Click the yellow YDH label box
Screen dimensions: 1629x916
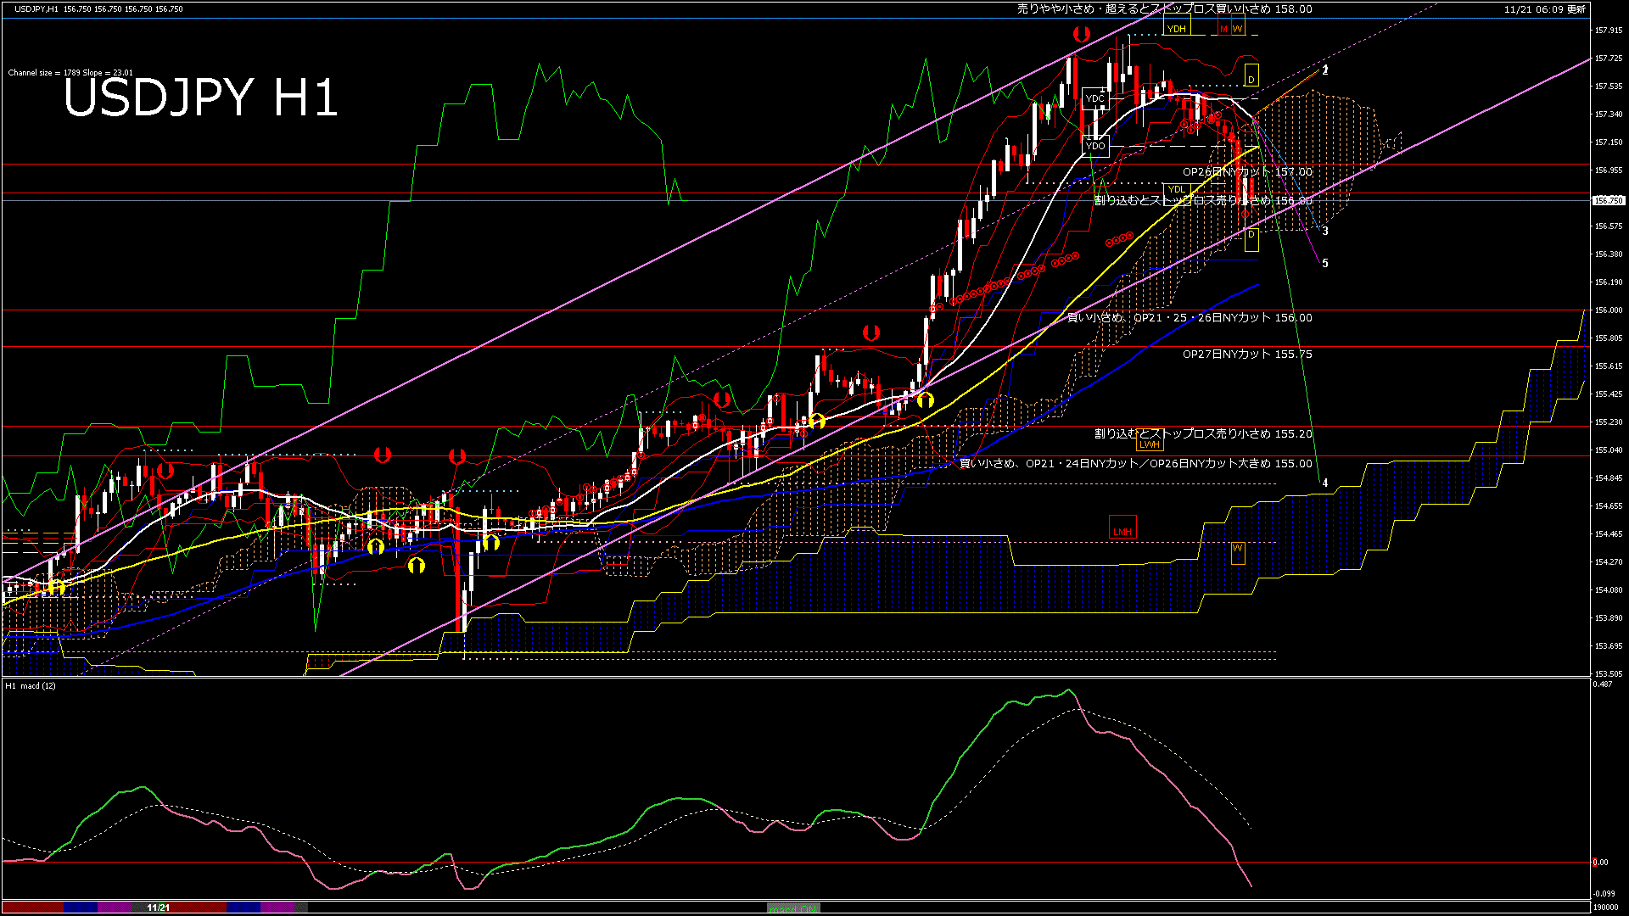click(1176, 29)
